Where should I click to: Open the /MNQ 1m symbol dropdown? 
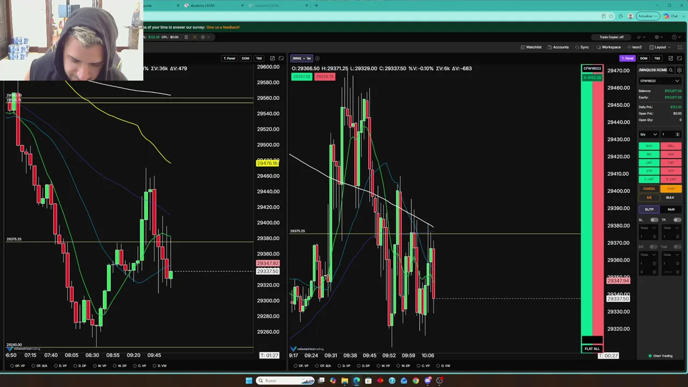[x=302, y=58]
